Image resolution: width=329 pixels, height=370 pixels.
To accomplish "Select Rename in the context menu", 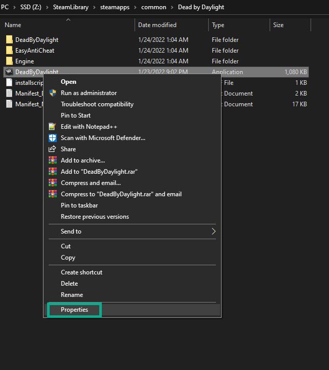I will [x=72, y=295].
